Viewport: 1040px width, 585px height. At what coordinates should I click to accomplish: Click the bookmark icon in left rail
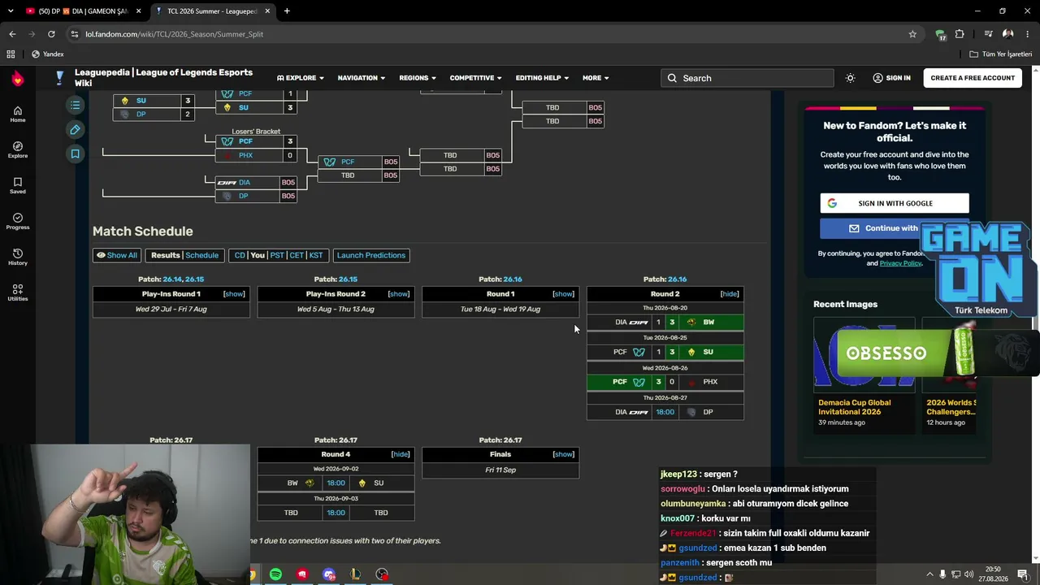point(75,154)
